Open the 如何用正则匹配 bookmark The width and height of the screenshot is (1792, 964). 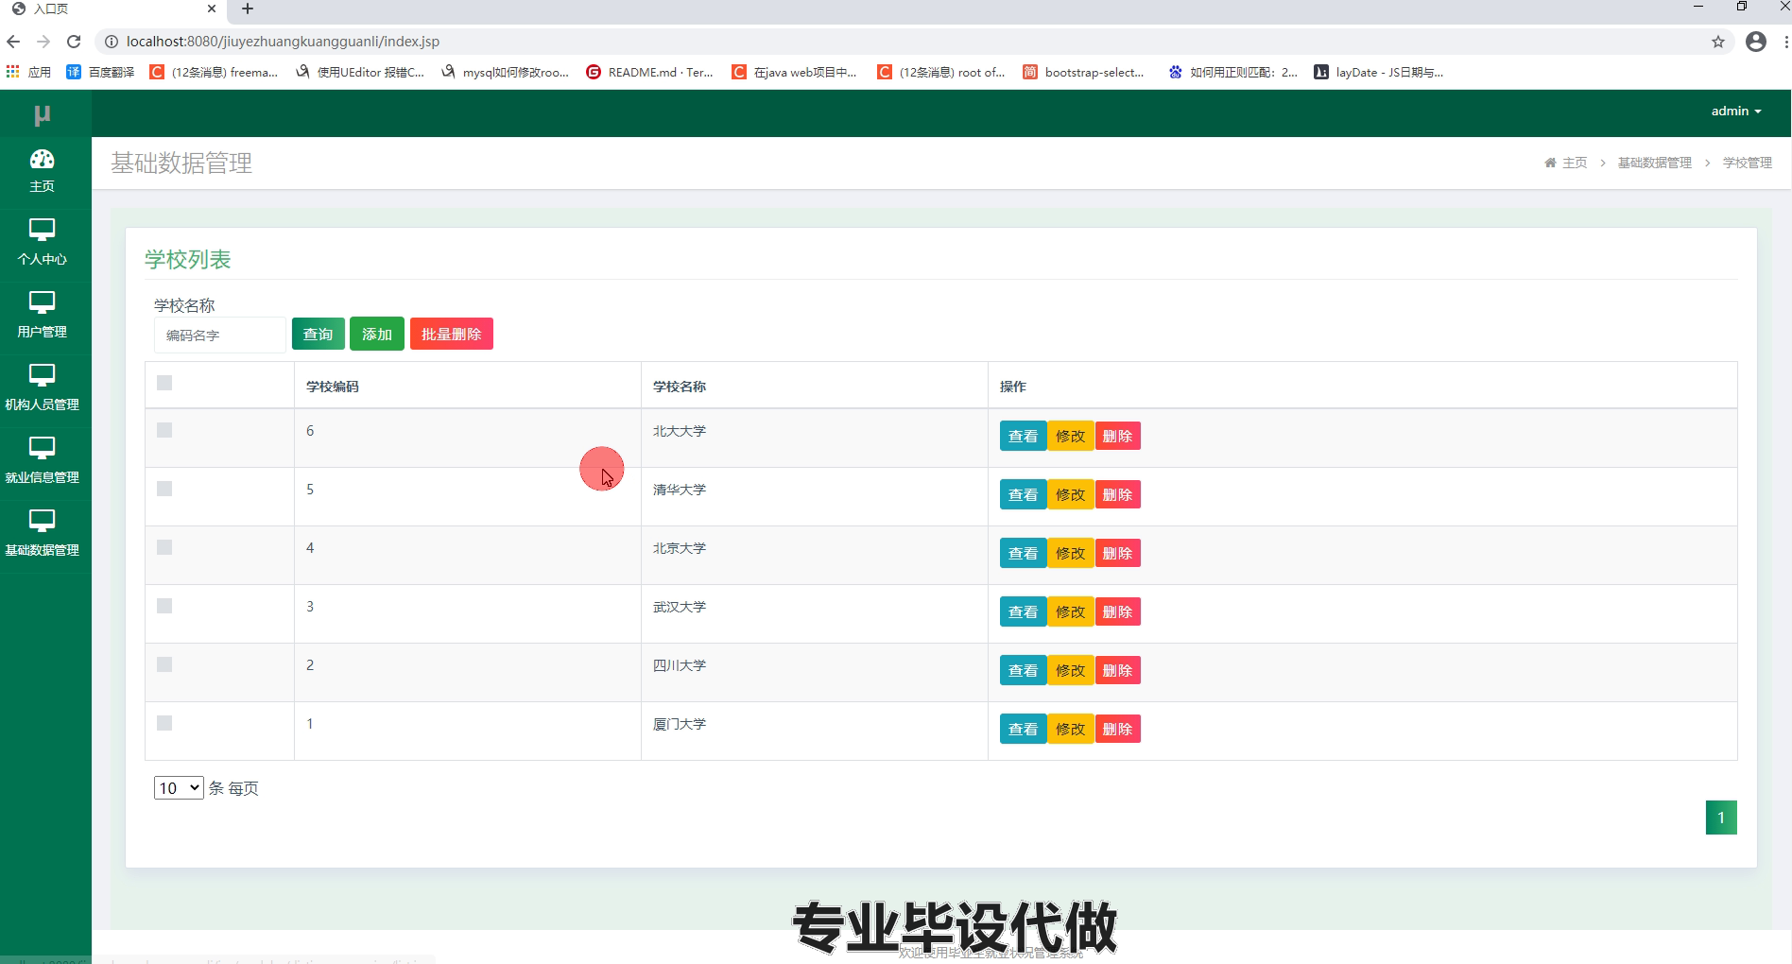[x=1233, y=72]
